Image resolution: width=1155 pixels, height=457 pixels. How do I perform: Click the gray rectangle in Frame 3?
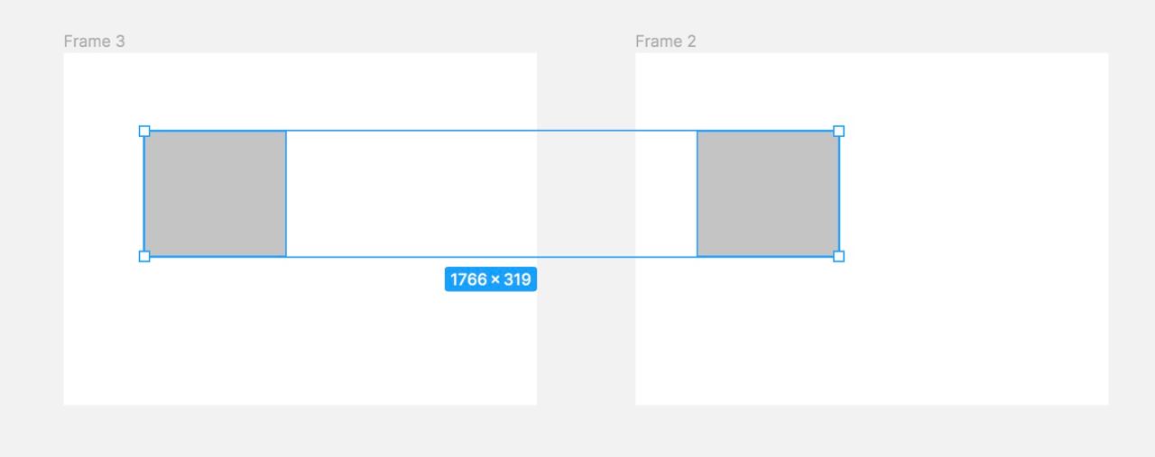(215, 194)
